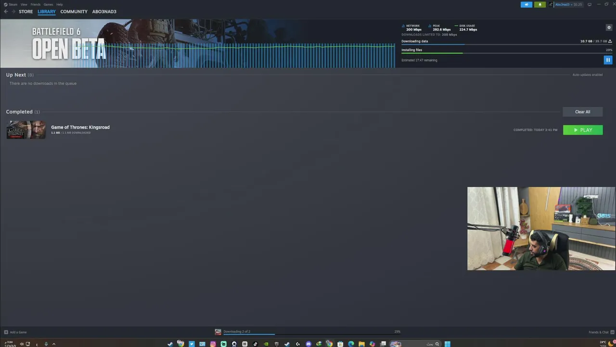616x347 pixels.
Task: Click the blue announcements megaphone icon
Action: pyautogui.click(x=526, y=4)
